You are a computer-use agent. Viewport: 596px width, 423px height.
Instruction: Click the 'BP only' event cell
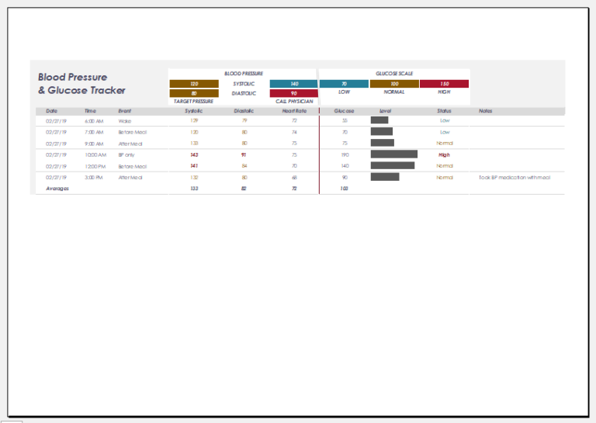[126, 155]
